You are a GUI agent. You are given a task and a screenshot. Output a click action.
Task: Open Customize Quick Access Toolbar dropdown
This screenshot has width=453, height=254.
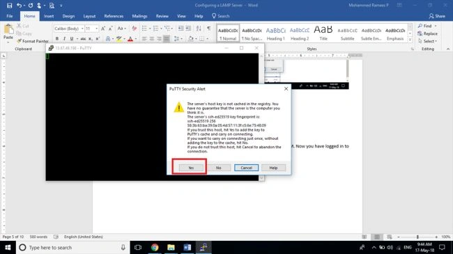point(61,6)
